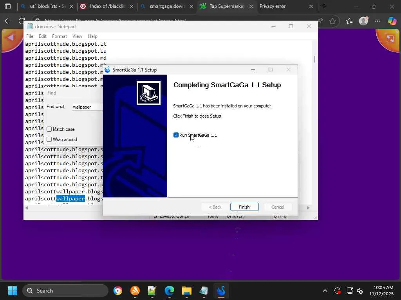Add page to favorites star icon
401x300 pixels.
click(332, 21)
